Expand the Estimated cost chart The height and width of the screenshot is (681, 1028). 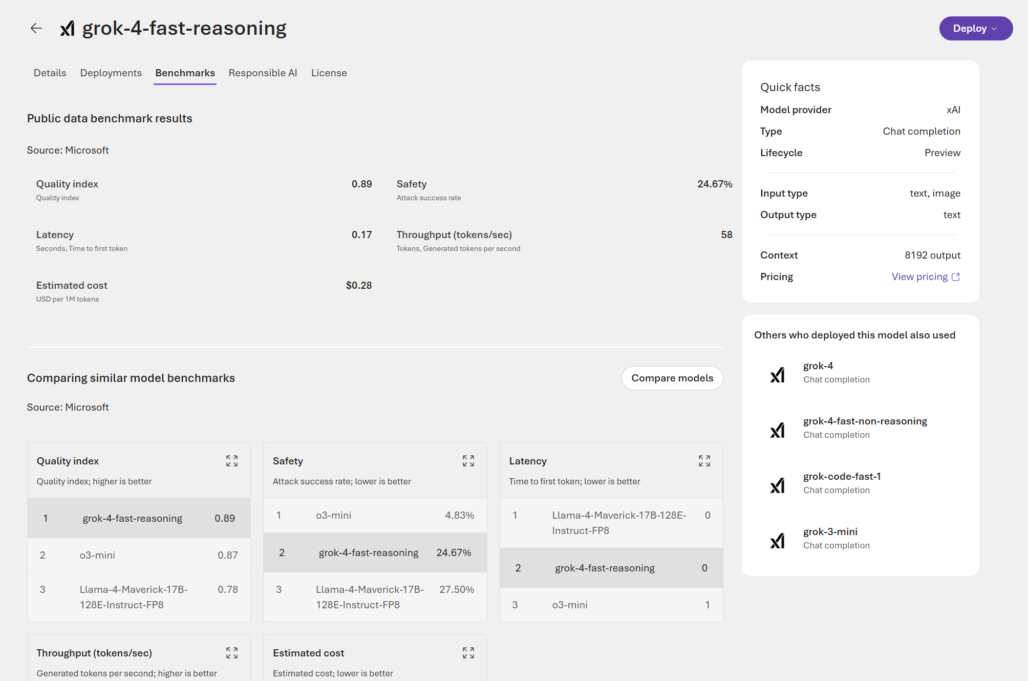click(468, 653)
